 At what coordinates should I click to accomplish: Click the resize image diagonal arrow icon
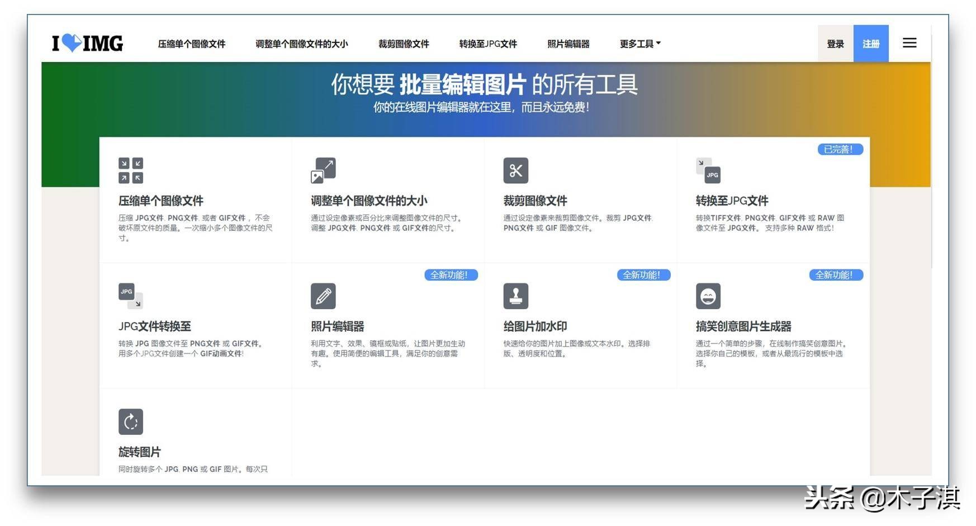click(323, 170)
